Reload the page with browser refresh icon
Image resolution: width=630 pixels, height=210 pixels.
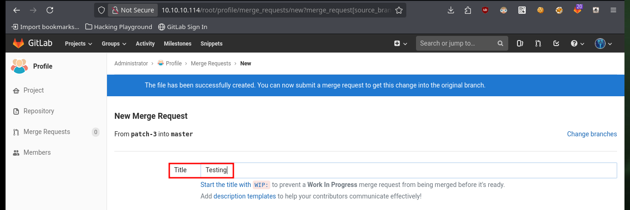click(x=50, y=10)
